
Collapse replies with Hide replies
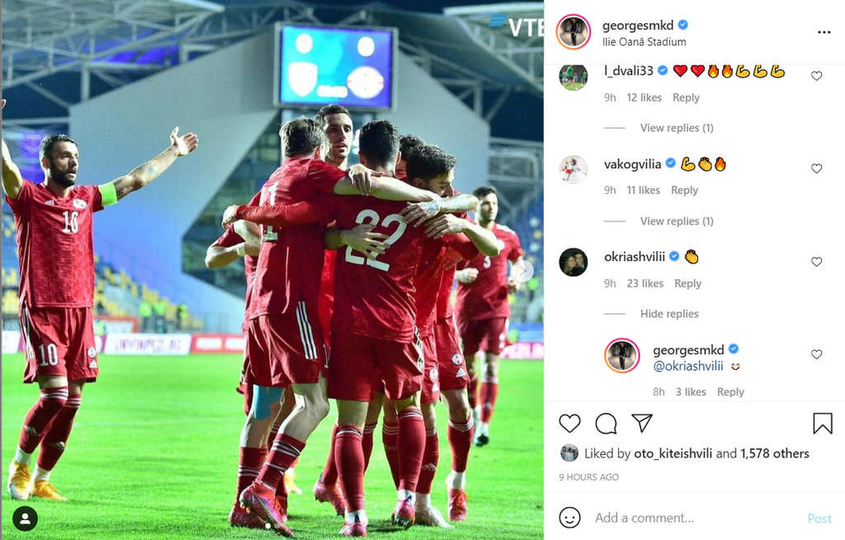[x=669, y=314]
